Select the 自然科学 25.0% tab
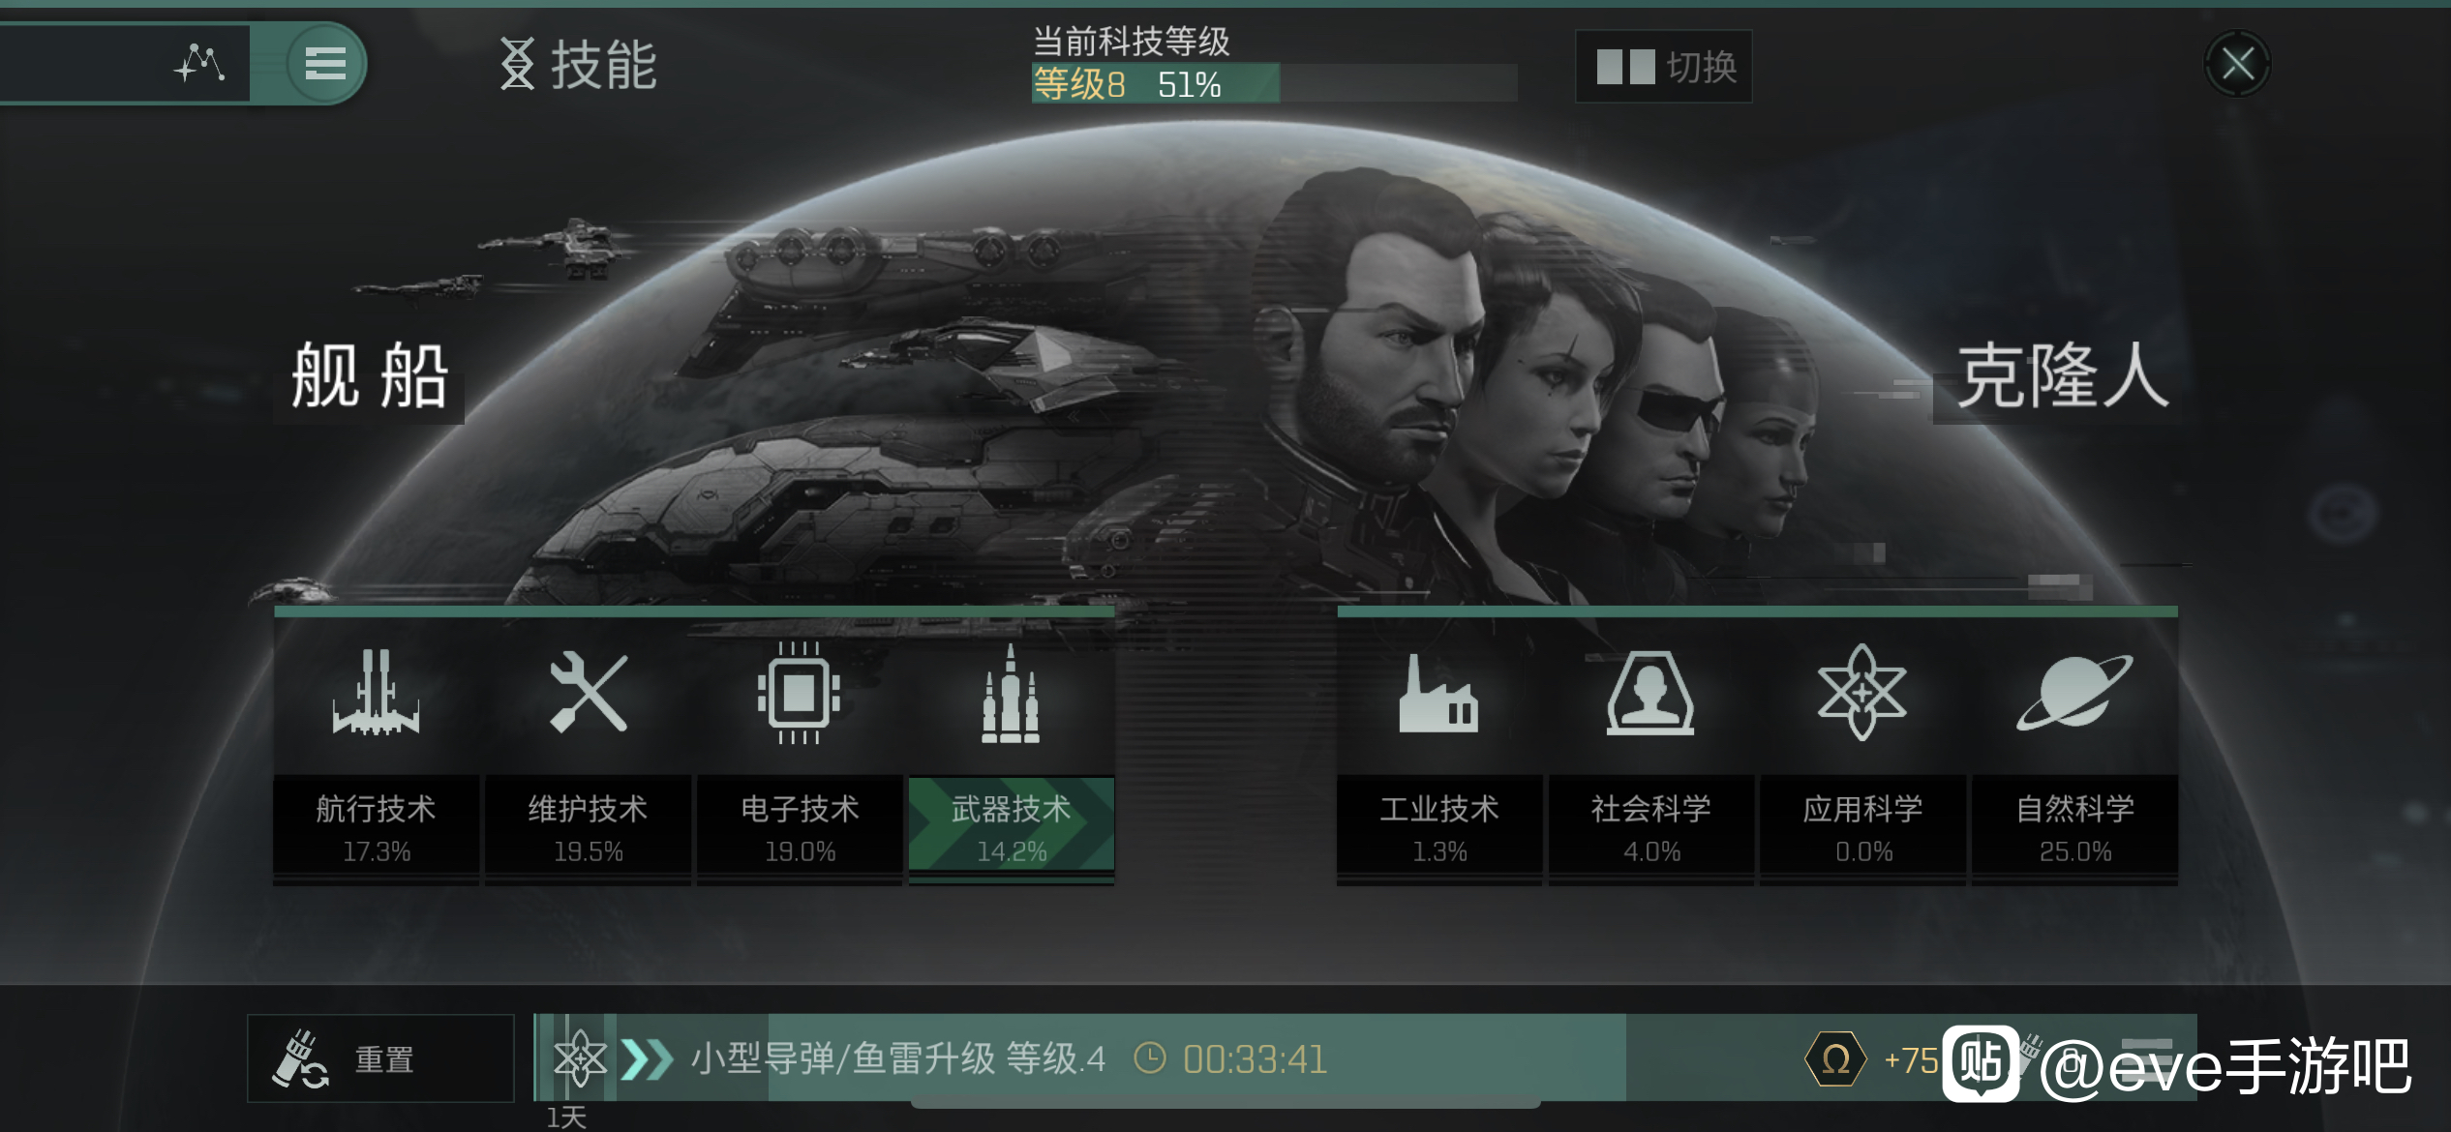Screen dimensions: 2451x1132 (2074, 828)
